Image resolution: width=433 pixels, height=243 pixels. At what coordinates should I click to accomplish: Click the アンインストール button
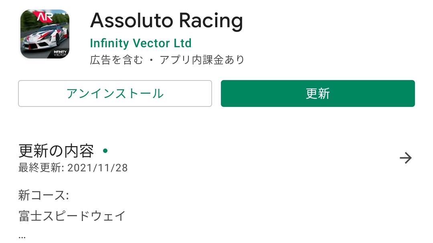point(115,94)
